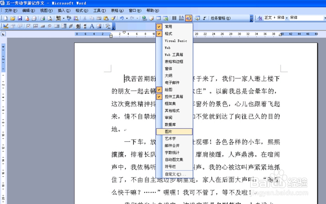
Task: Open the 插入 menu
Action: point(64,10)
